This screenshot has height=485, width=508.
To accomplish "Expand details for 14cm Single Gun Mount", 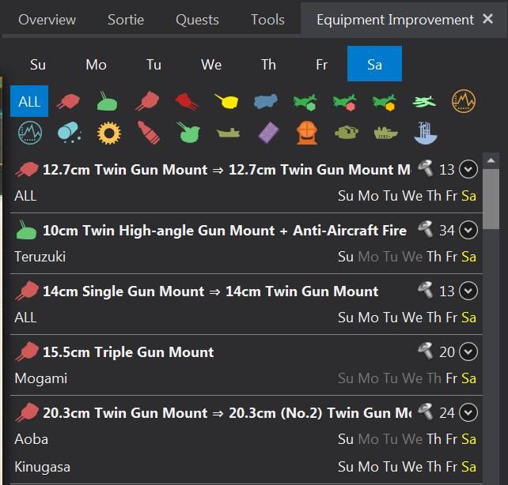I will (468, 291).
